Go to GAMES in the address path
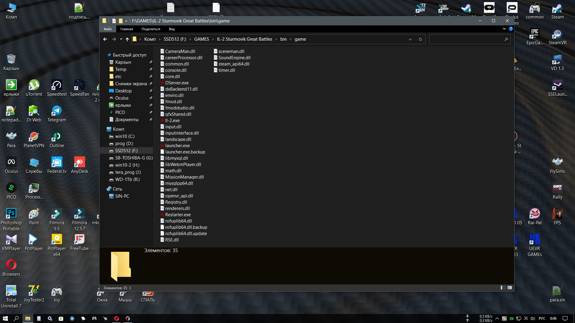This screenshot has height=323, width=575. tap(202, 39)
